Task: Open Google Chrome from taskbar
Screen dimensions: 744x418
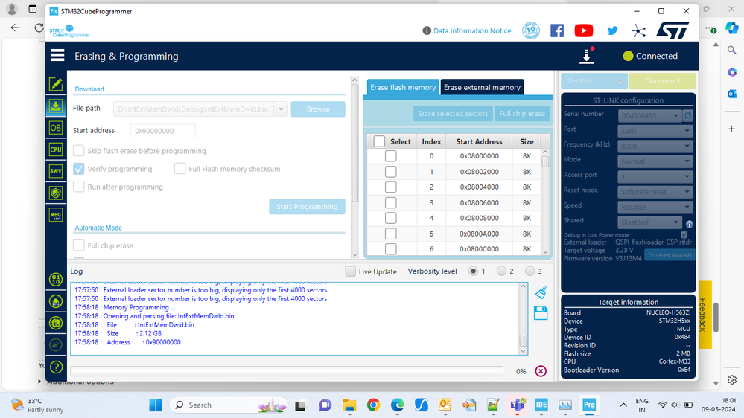Action: point(373,405)
